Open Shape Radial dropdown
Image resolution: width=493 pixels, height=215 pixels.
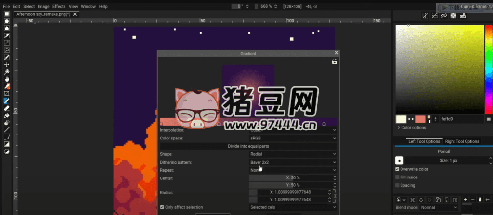[x=293, y=154]
